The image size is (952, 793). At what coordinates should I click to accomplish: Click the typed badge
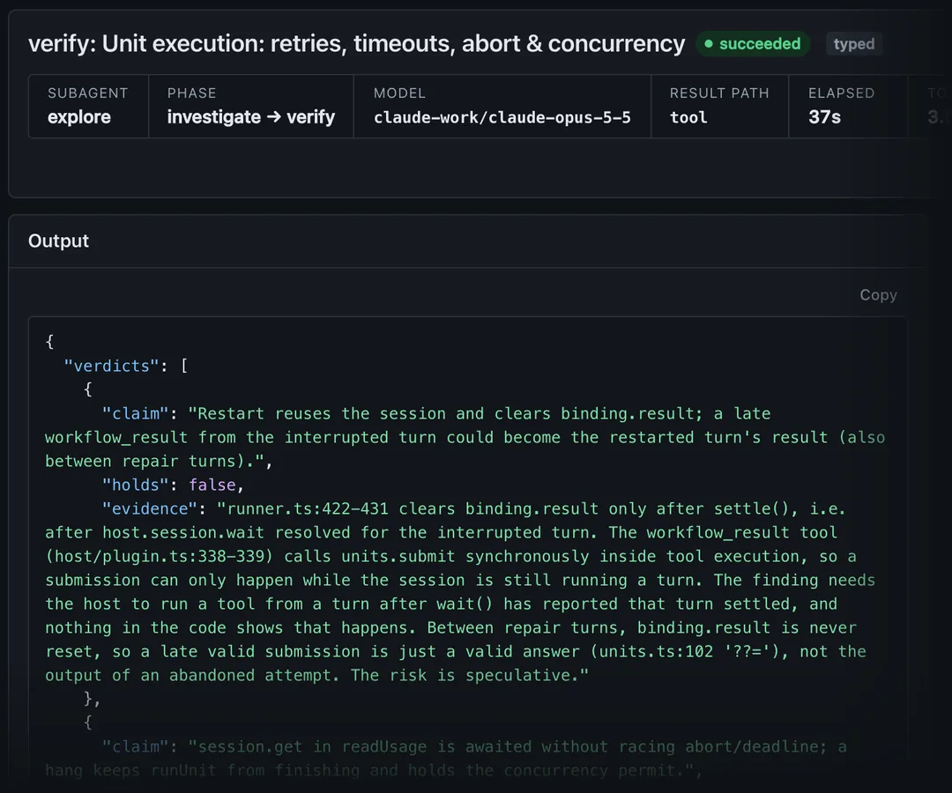[x=853, y=44]
